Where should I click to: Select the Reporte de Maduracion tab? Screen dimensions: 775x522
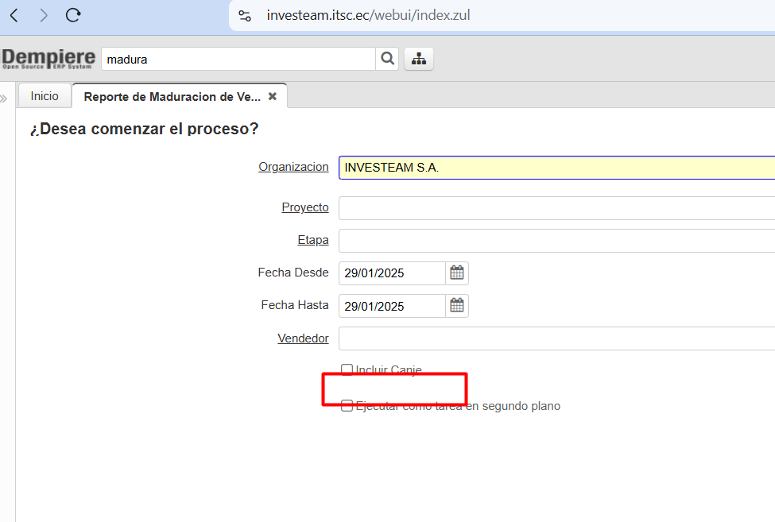172,97
